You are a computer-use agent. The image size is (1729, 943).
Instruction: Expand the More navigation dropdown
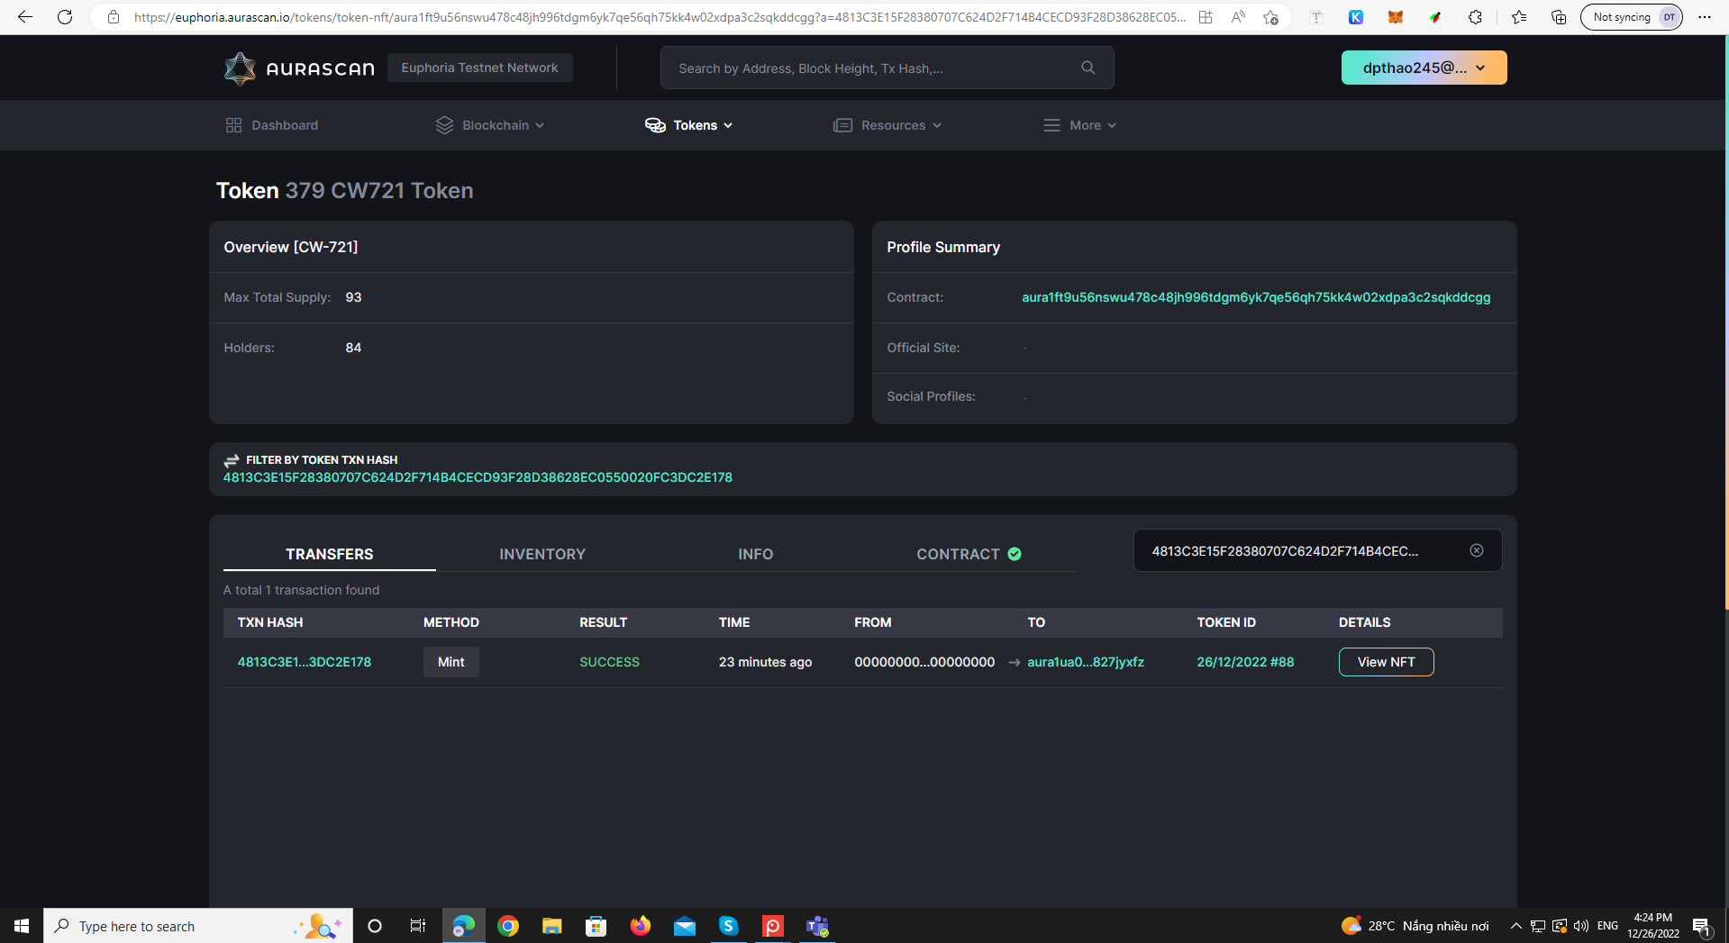click(1079, 125)
